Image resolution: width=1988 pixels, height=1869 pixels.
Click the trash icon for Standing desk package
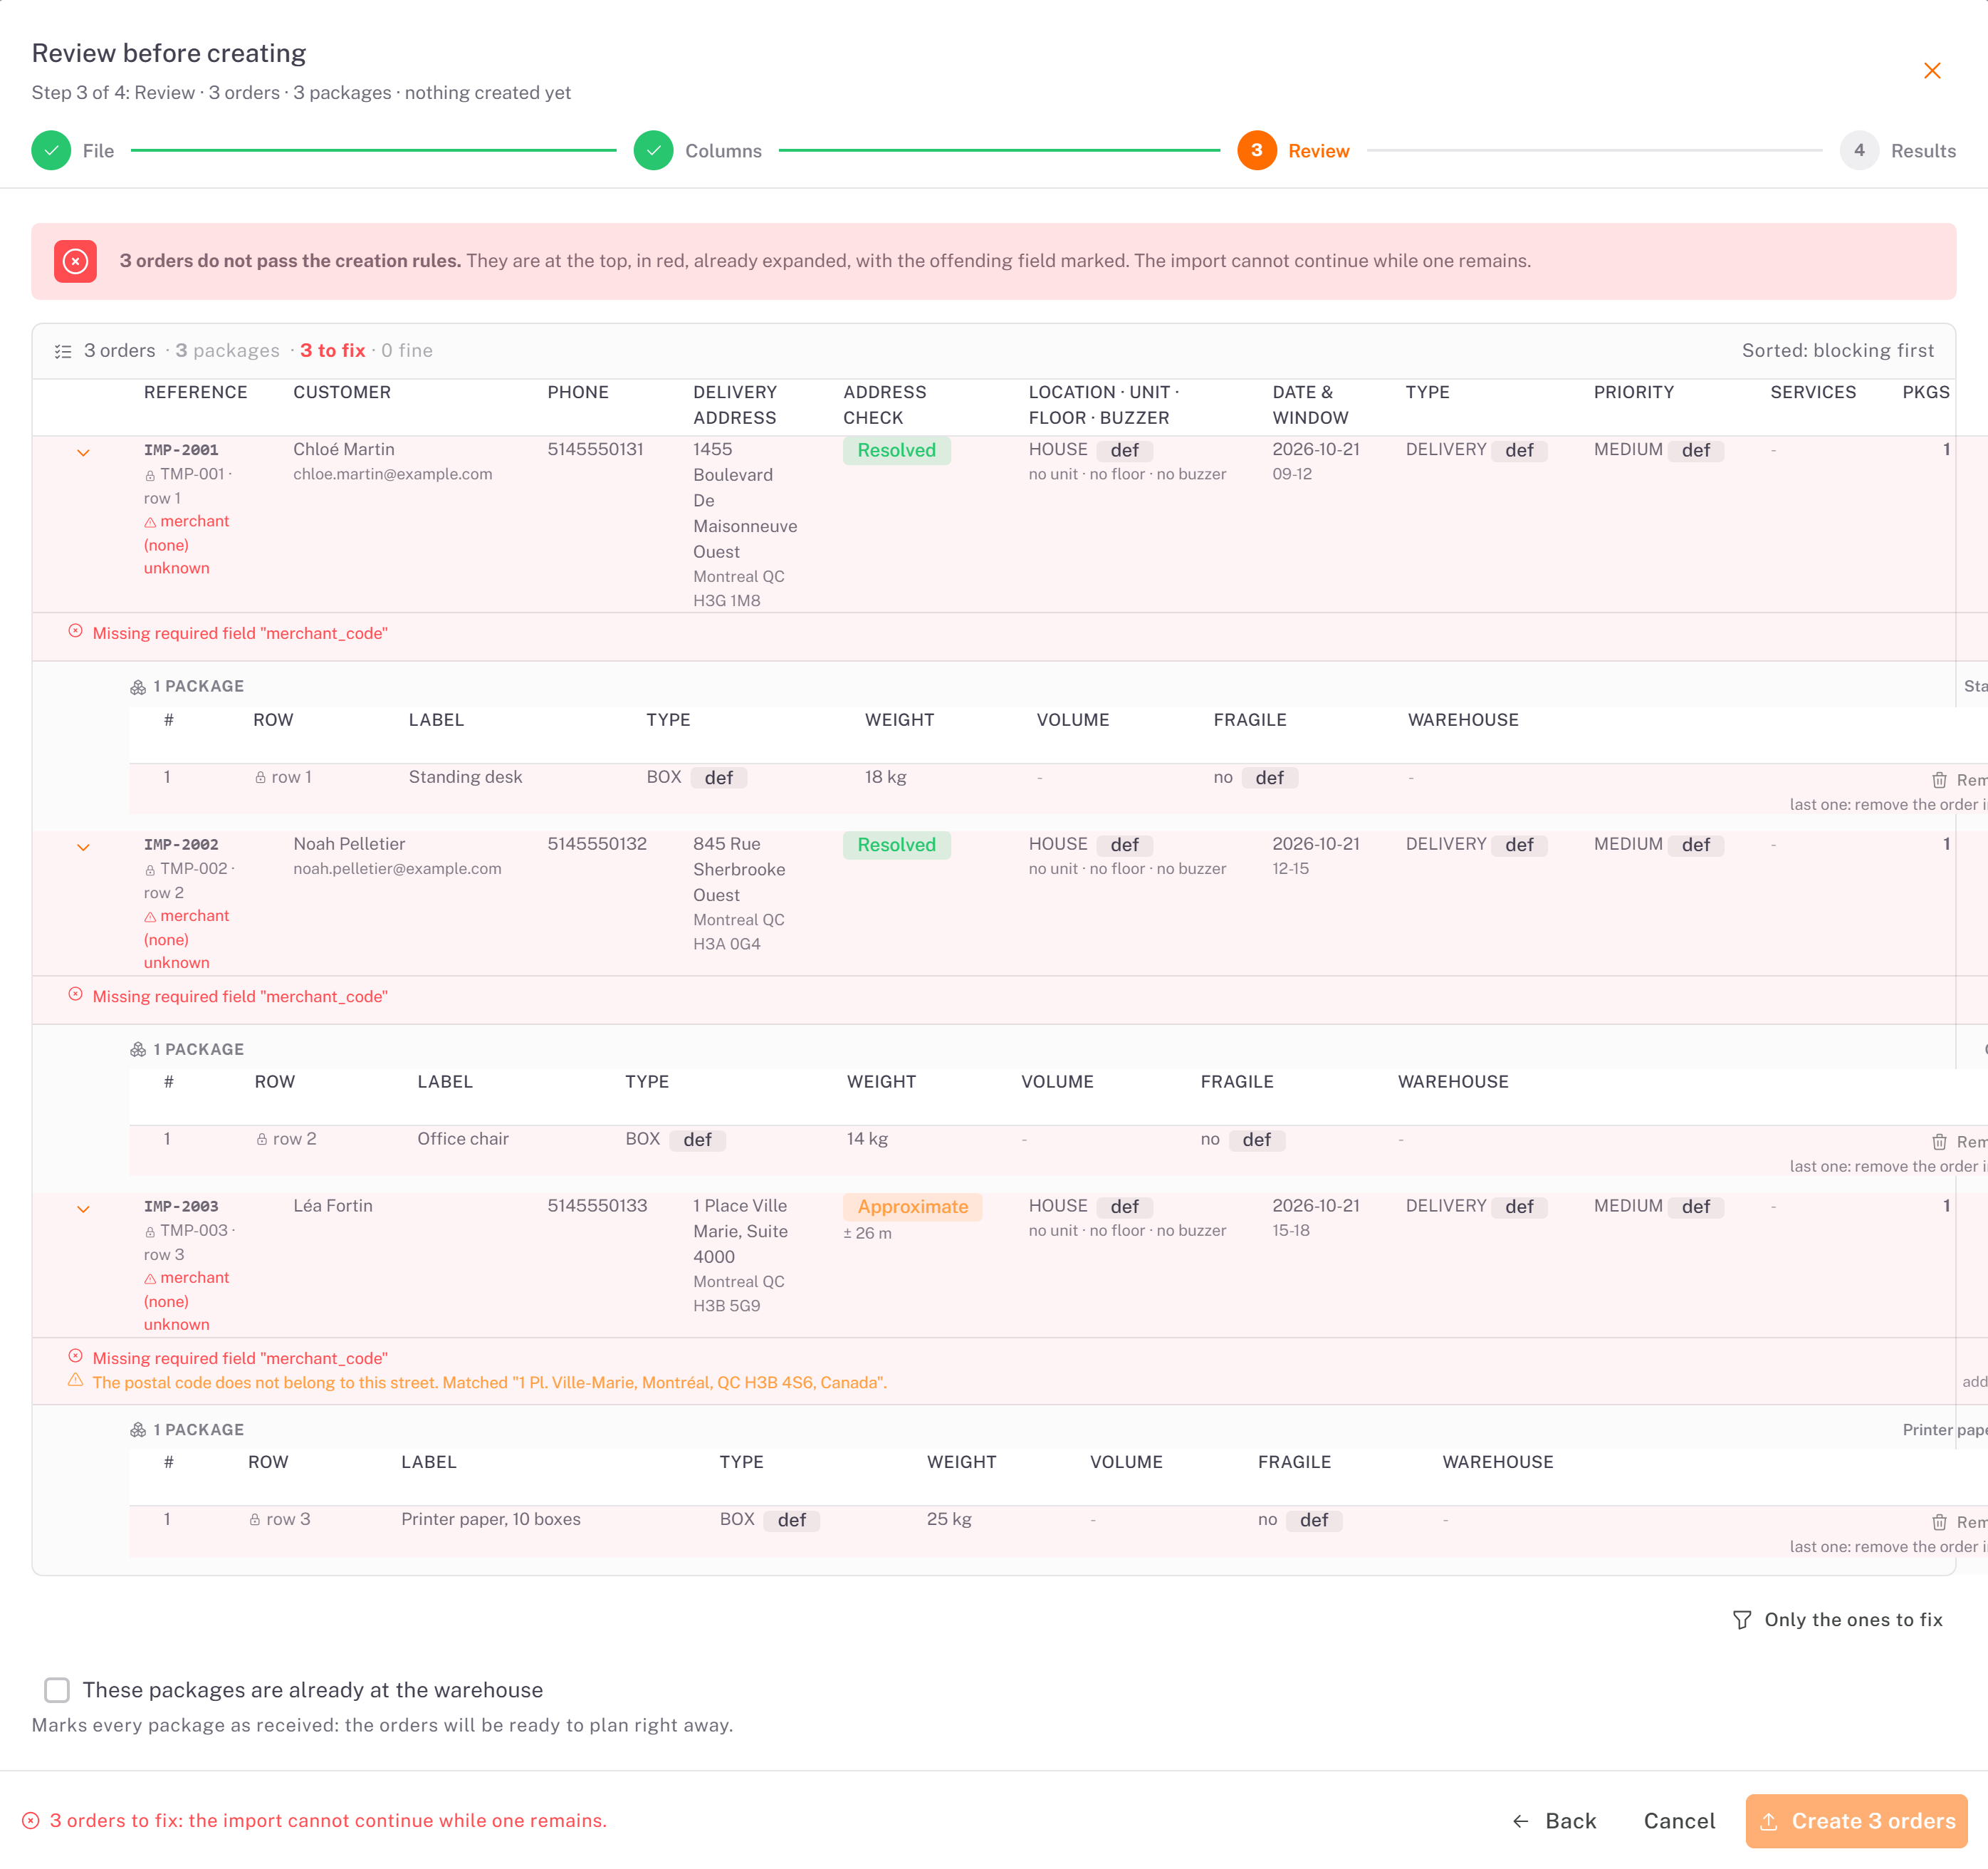(x=1938, y=779)
